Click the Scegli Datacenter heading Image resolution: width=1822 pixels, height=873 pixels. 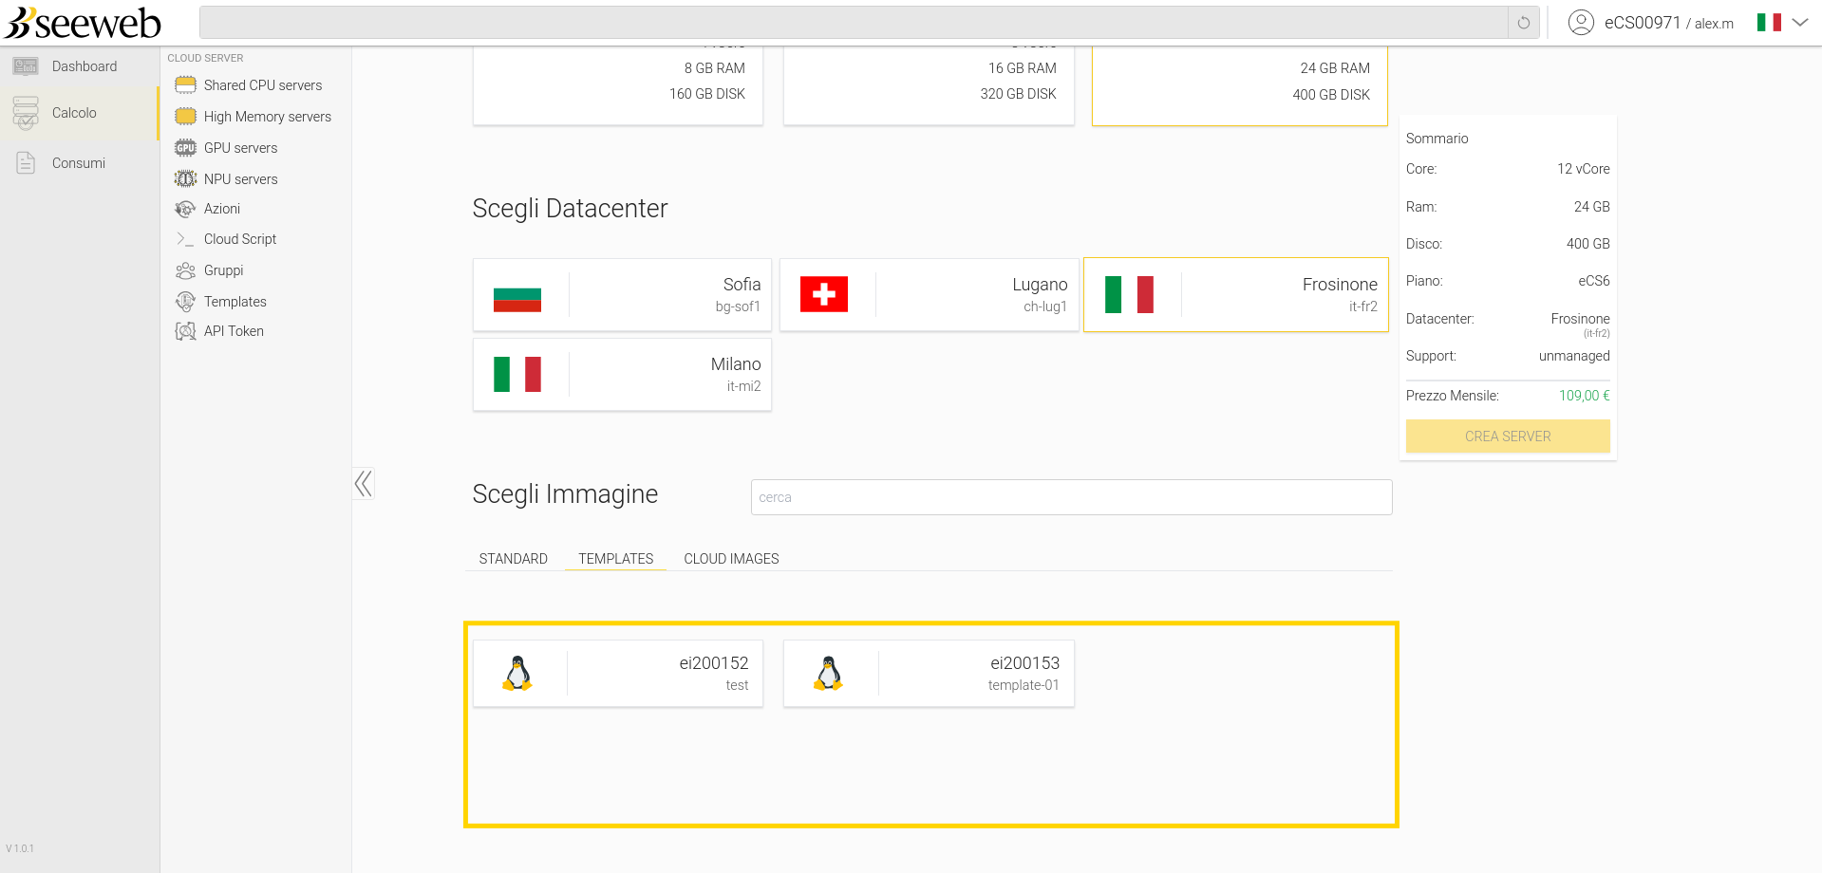(x=570, y=209)
